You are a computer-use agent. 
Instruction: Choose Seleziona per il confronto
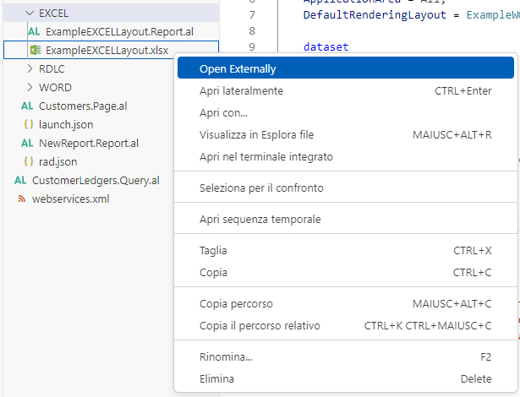346,188
